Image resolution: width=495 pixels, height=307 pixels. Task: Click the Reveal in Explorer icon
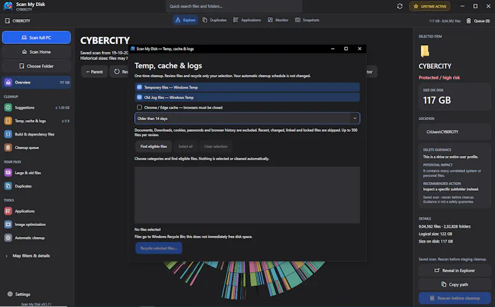click(437, 270)
